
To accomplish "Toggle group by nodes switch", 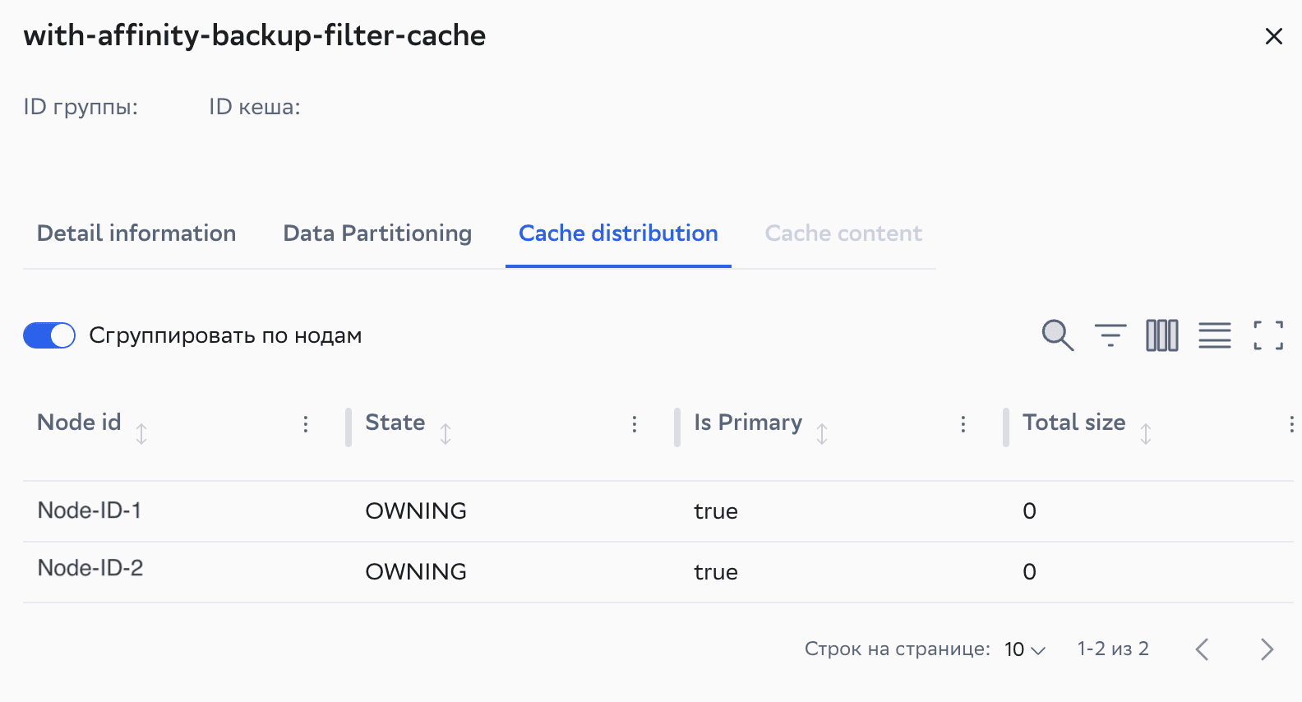I will (49, 335).
